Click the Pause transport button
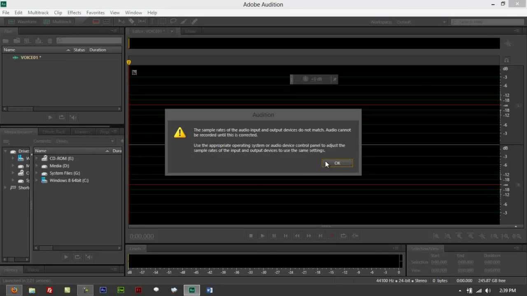Screen dimensions: 527x296 [x=274, y=236]
